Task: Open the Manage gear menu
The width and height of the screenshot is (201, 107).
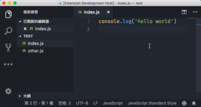Action: tap(8, 91)
